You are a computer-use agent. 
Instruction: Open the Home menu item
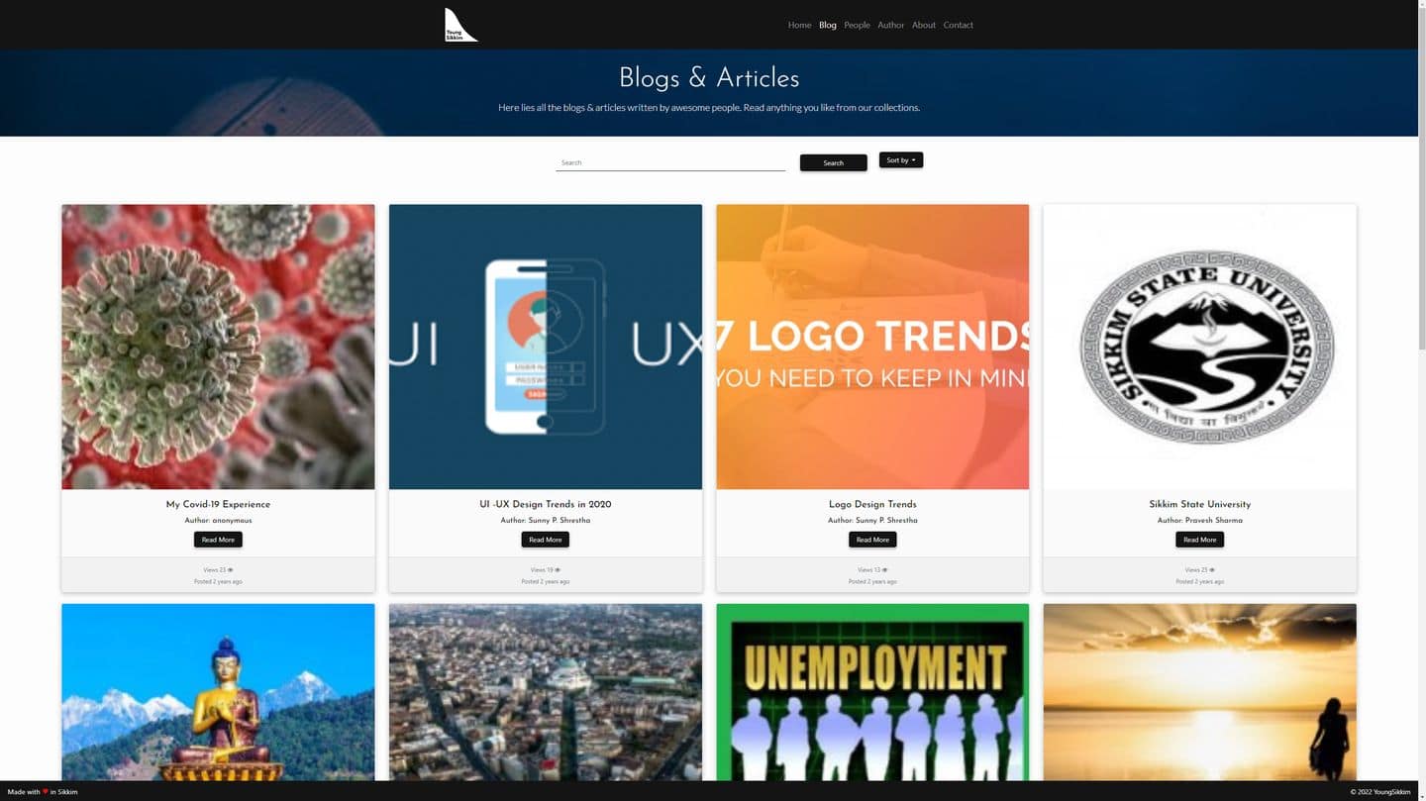pos(799,25)
